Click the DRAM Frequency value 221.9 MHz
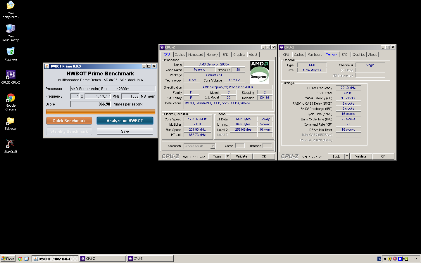The height and width of the screenshot is (263, 421). click(348, 88)
